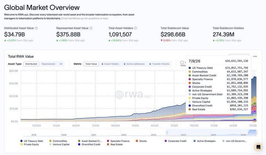Click the right handle of the date range slider
Viewport: 266px width, 155px height.
[x=256, y=133]
